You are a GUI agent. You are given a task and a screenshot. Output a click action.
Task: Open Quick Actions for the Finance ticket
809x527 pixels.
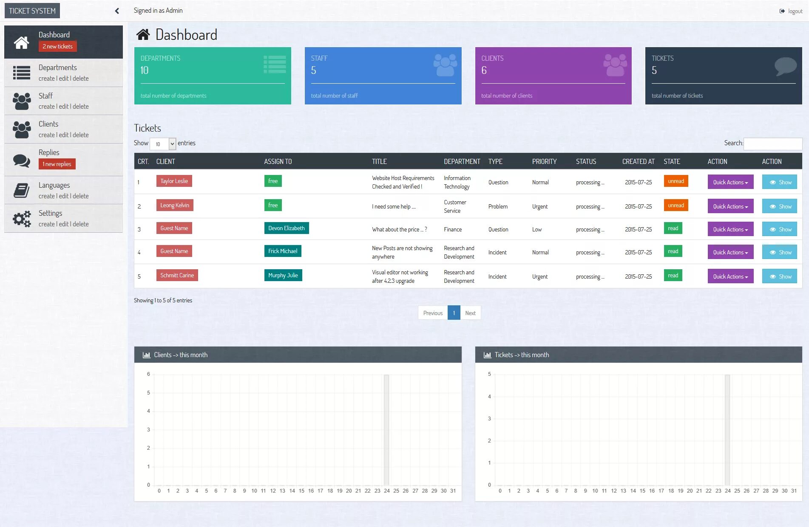click(730, 229)
